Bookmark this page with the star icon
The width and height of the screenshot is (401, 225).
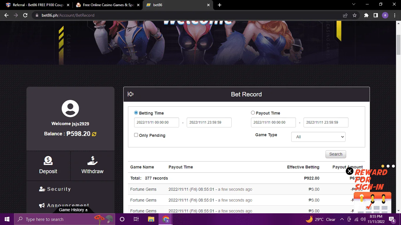[355, 15]
